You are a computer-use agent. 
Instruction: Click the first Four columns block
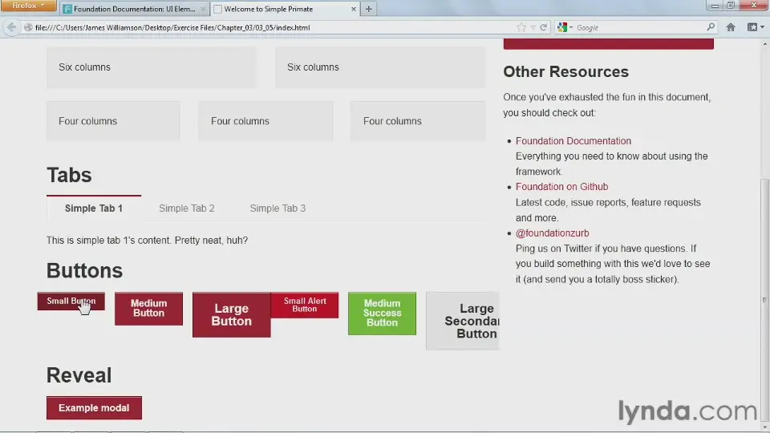[x=113, y=121]
